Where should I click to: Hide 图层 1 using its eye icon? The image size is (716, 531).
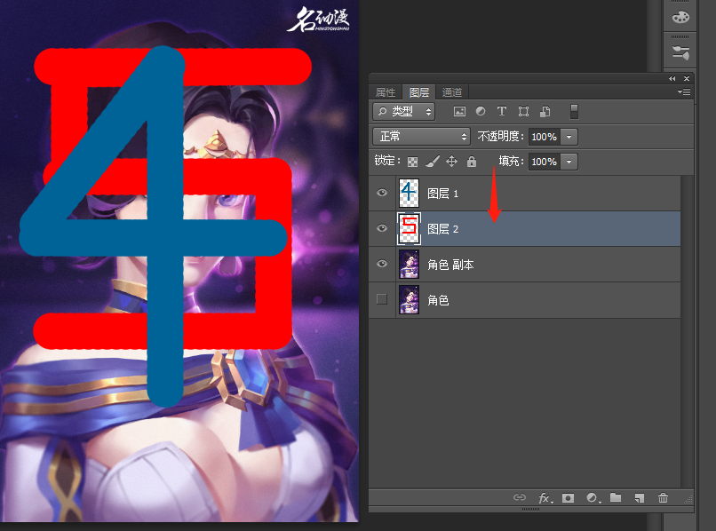pyautogui.click(x=382, y=193)
